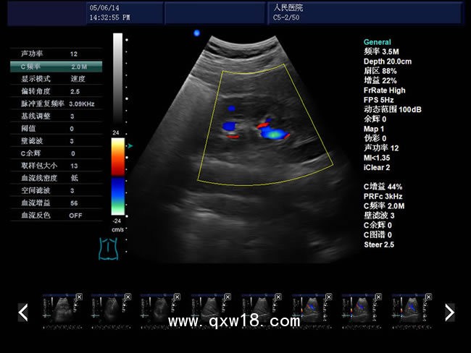Select the 血流线密度 低 row

57,178
